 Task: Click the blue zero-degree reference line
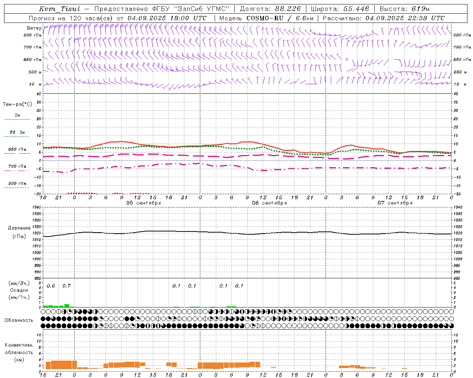(247, 160)
